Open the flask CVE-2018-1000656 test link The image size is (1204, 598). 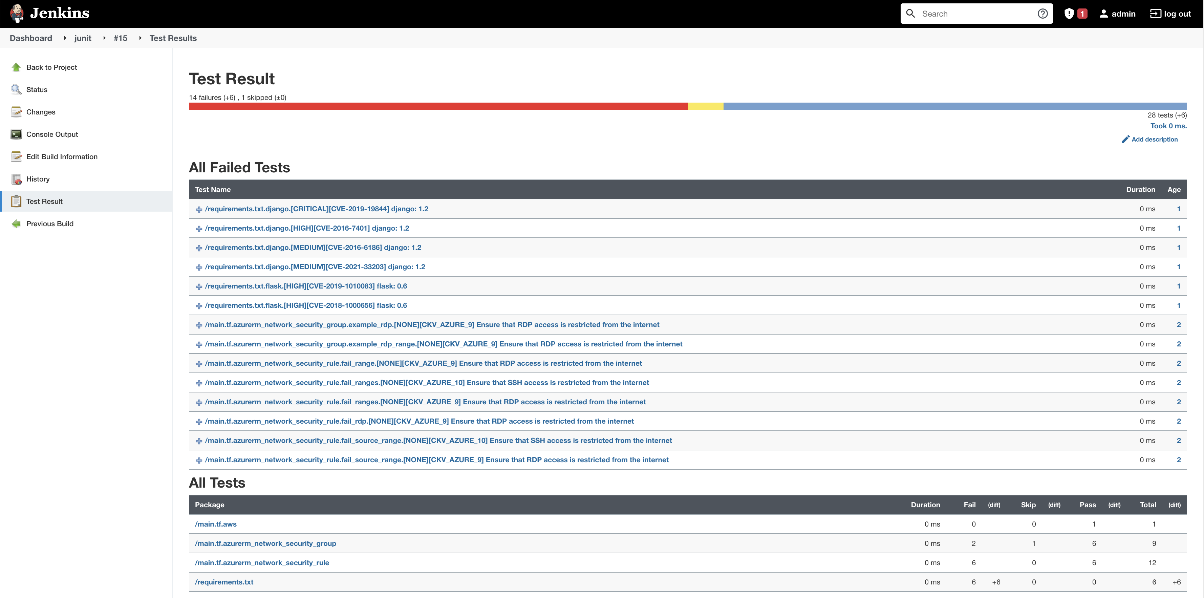(x=306, y=305)
